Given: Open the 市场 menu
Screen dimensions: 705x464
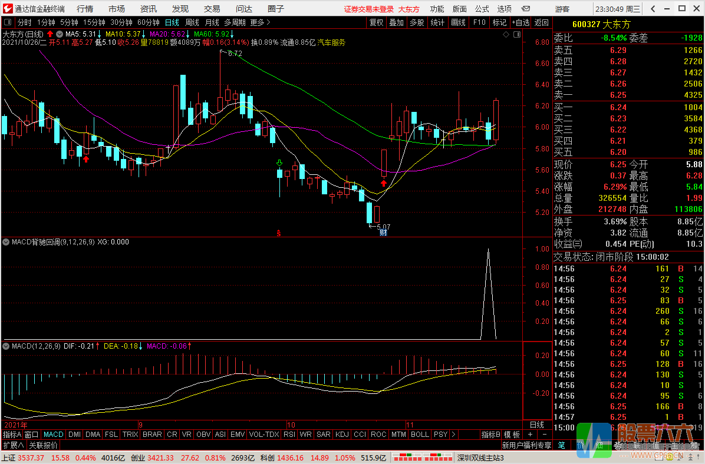Looking at the screenshot, I should click(117, 9).
